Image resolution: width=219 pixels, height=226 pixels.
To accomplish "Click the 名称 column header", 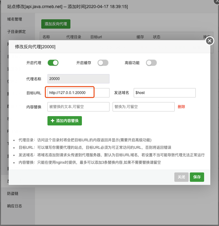I will [46, 37].
